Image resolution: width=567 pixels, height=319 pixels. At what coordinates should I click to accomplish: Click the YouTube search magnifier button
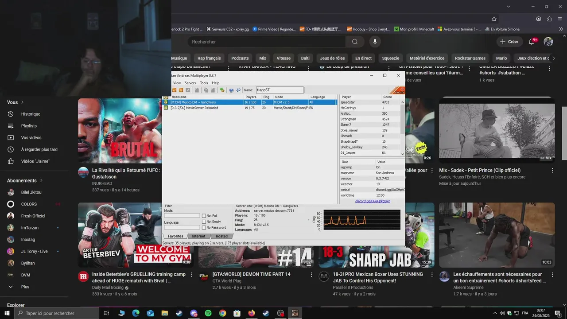click(355, 42)
